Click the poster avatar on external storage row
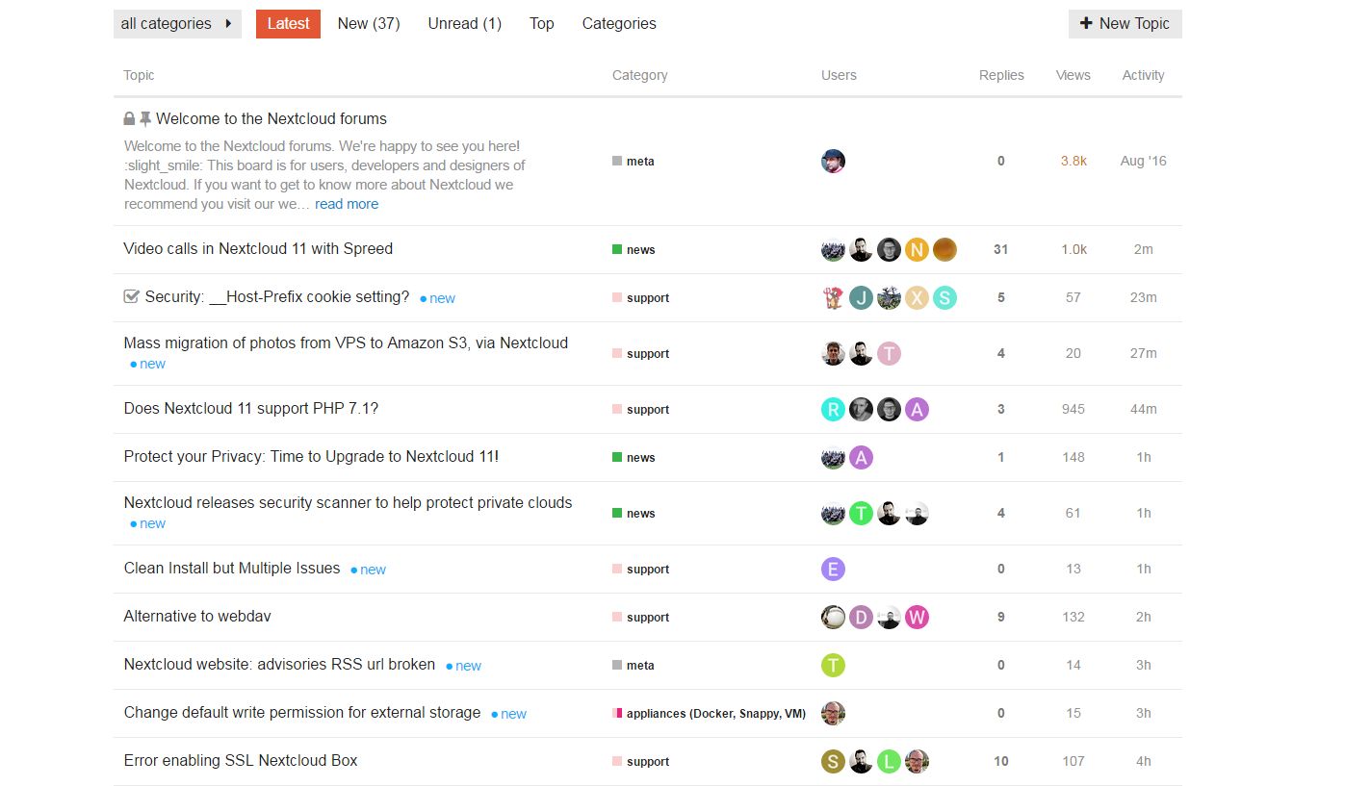The width and height of the screenshot is (1345, 786). tap(834, 714)
